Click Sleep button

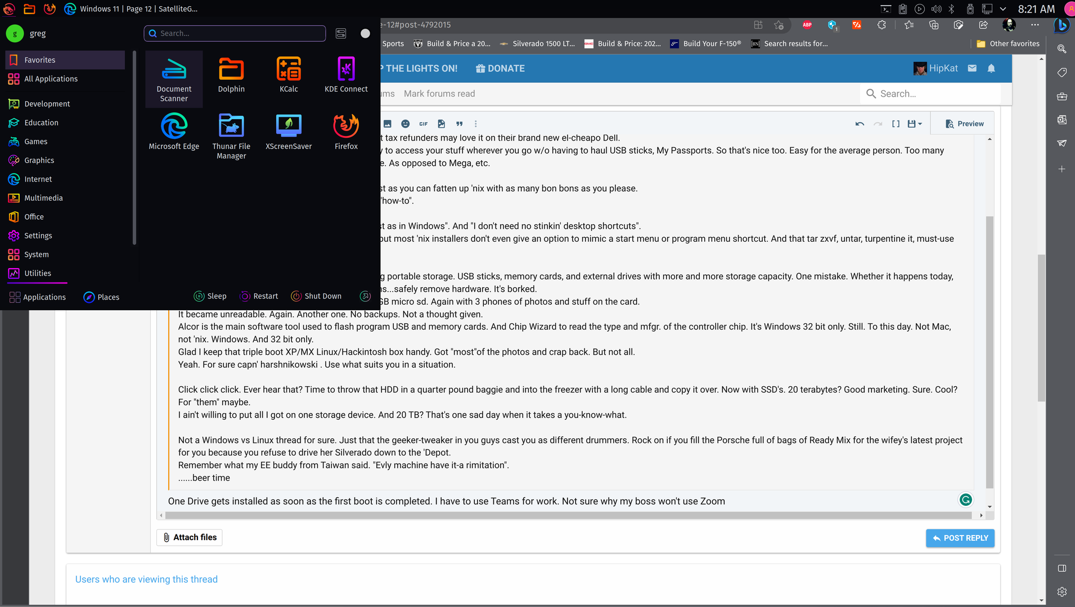click(210, 296)
